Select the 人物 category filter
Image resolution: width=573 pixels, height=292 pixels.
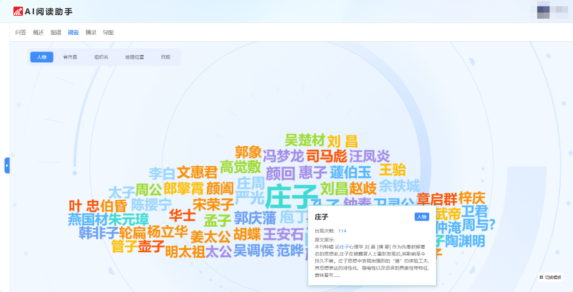[42, 57]
